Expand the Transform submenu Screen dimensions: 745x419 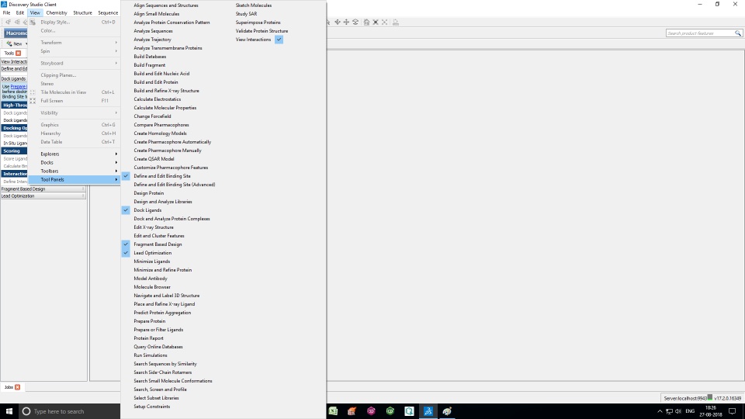74,43
